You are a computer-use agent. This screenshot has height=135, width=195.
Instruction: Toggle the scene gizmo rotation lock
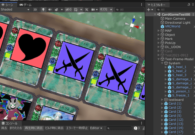141,17
